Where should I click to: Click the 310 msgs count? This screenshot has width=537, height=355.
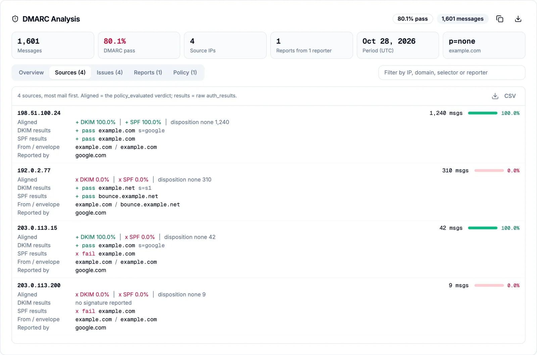[455, 171]
